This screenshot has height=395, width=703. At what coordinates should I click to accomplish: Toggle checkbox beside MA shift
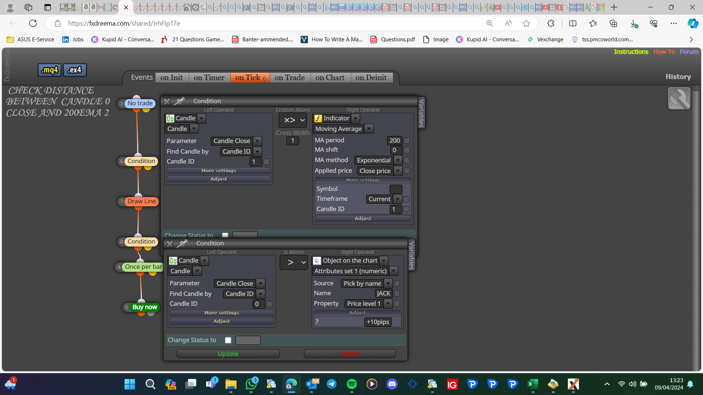[407, 150]
